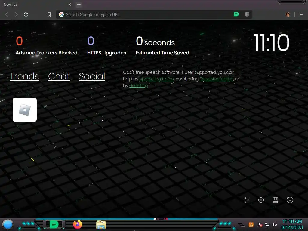Open the Trends link
The height and width of the screenshot is (231, 308).
(x=24, y=76)
